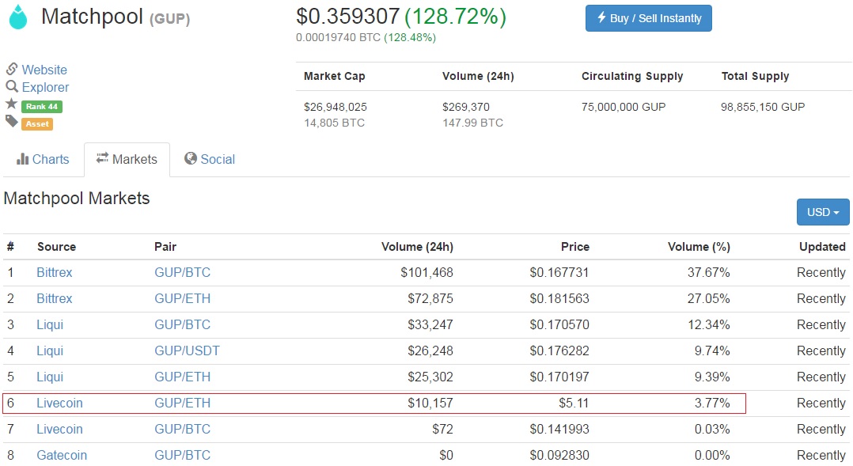Open the Gatecoin source link
The height and width of the screenshot is (466, 853).
pyautogui.click(x=62, y=455)
